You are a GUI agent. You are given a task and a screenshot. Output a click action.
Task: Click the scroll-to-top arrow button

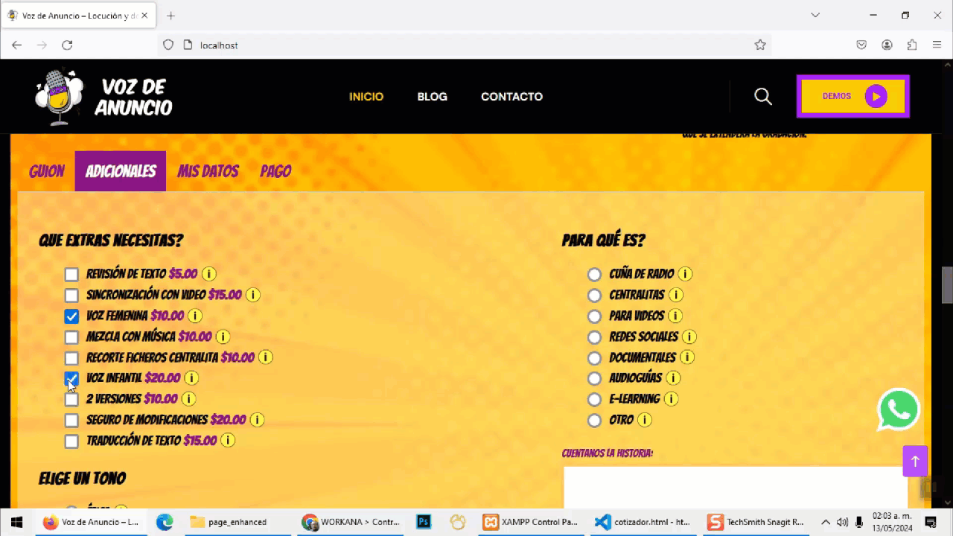(915, 461)
